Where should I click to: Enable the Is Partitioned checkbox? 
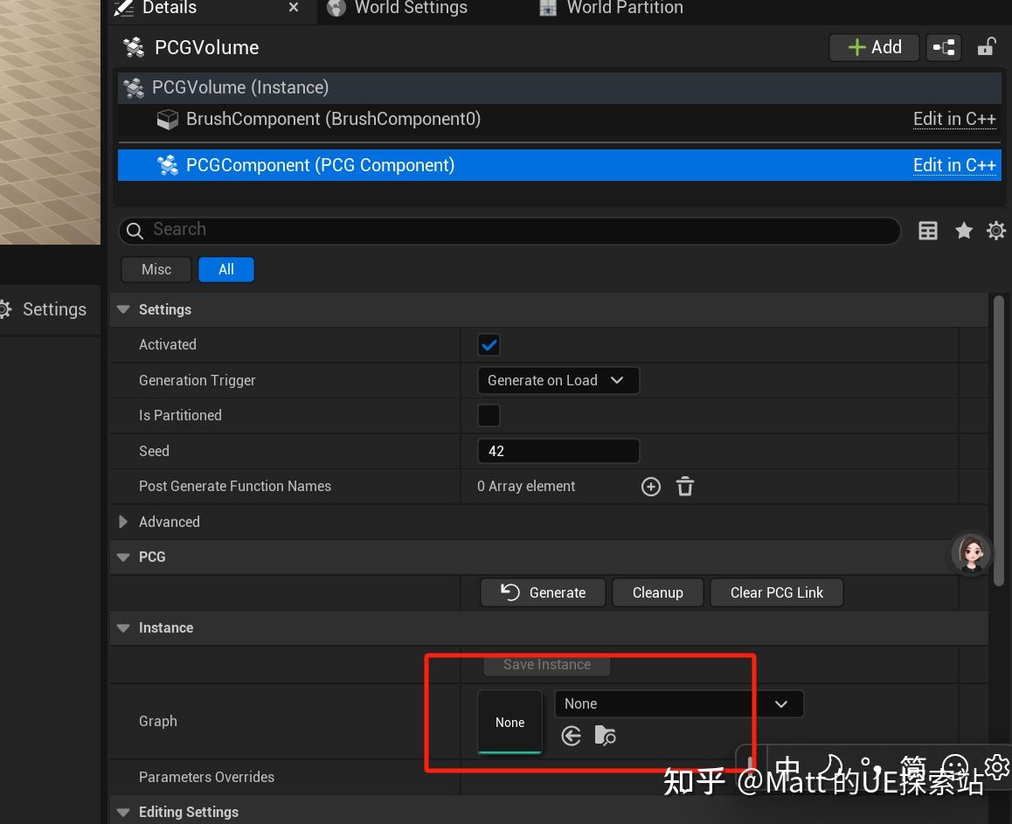coord(489,415)
